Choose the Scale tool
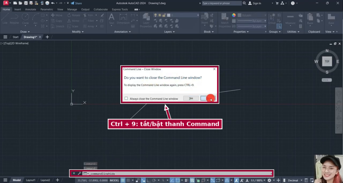 coord(73,26)
